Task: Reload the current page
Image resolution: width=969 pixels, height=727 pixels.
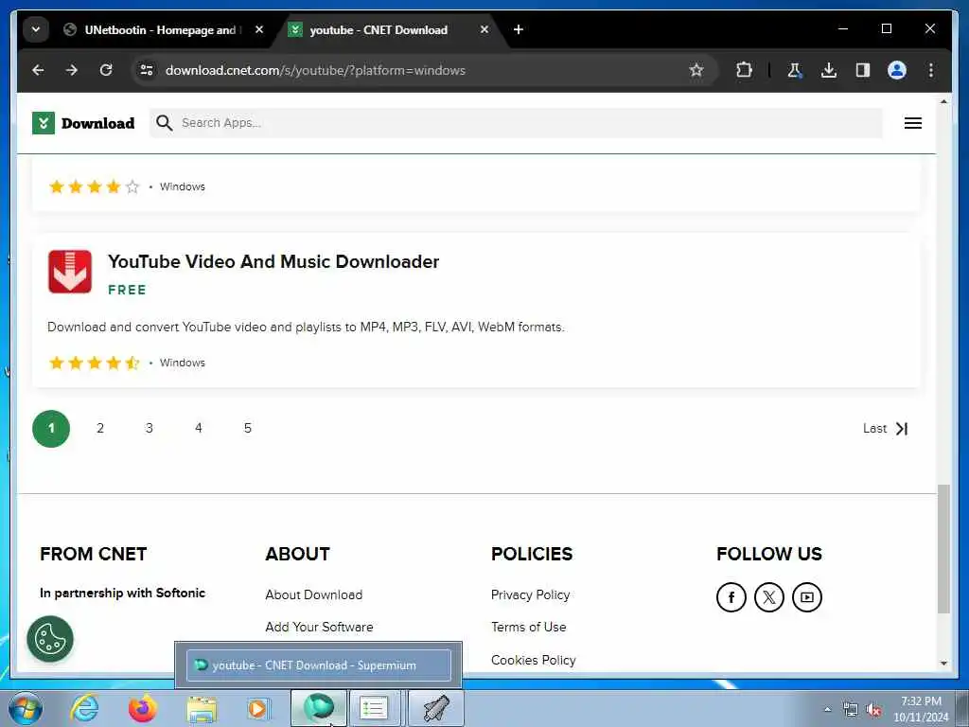Action: [106, 70]
